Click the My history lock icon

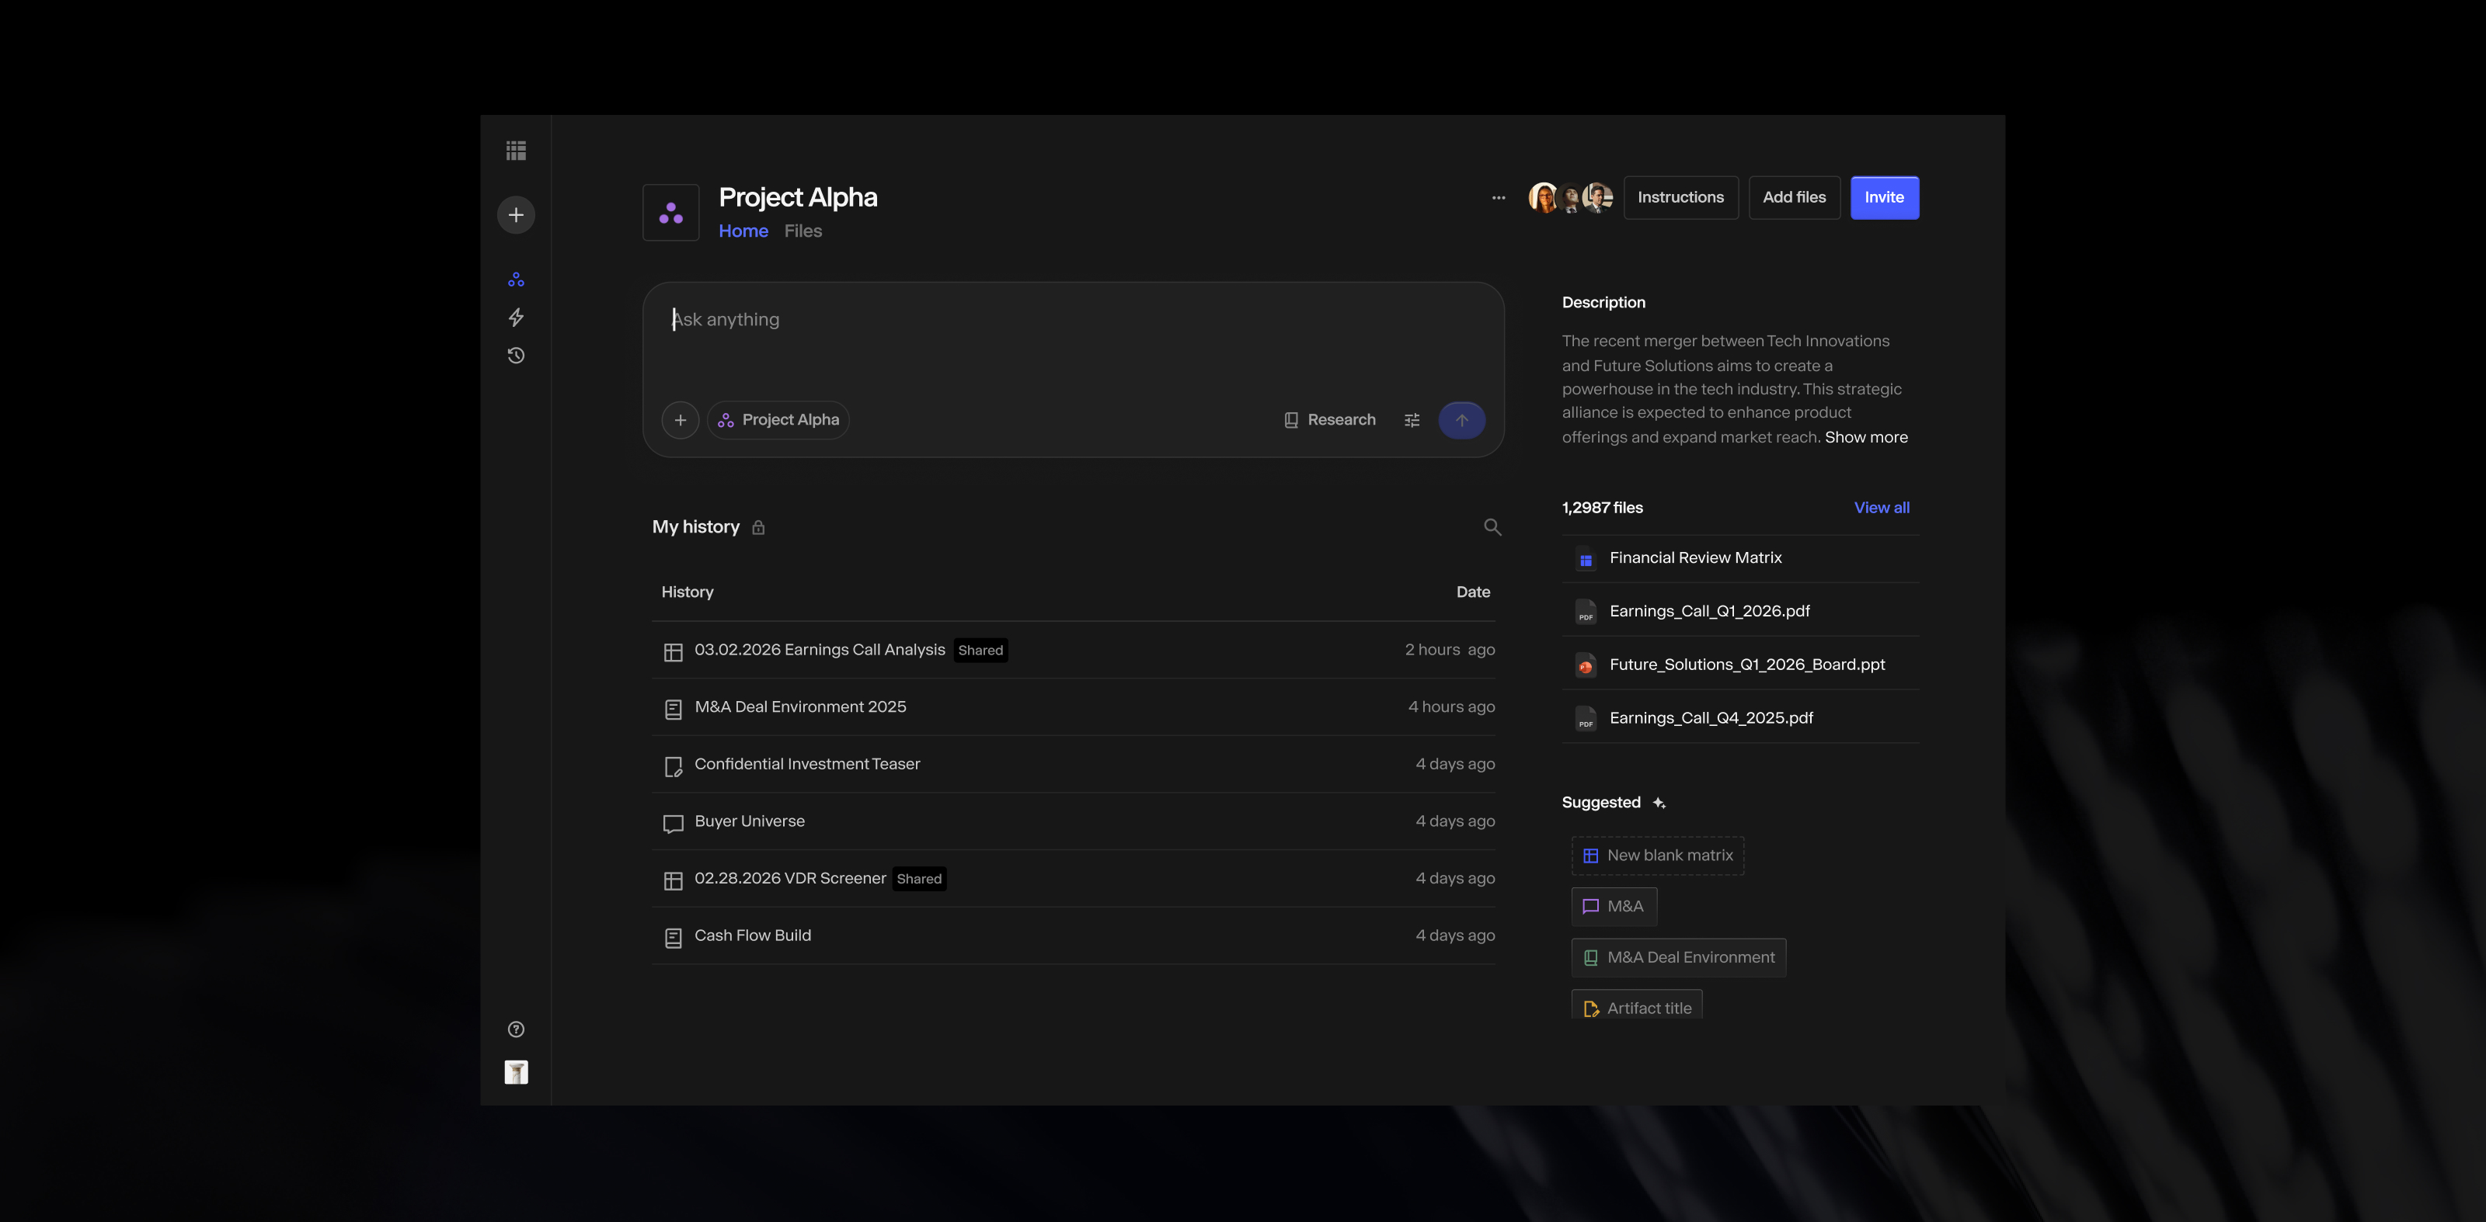tap(758, 528)
